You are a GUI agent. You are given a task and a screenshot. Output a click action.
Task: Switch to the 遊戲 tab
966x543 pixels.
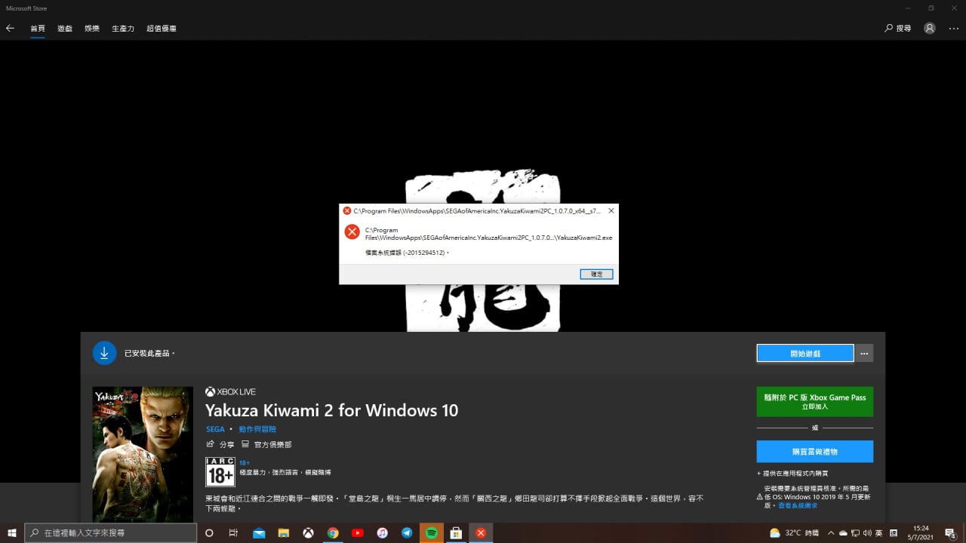click(x=65, y=28)
